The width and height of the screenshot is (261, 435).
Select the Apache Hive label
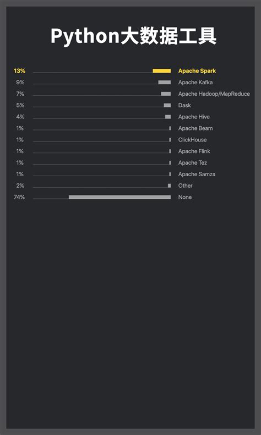(194, 117)
